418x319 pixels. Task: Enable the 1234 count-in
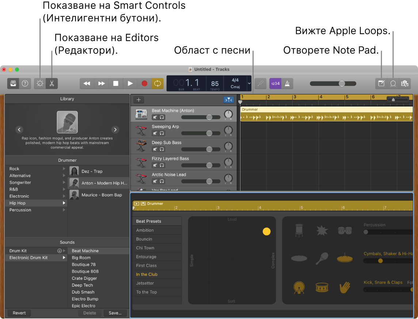276,83
